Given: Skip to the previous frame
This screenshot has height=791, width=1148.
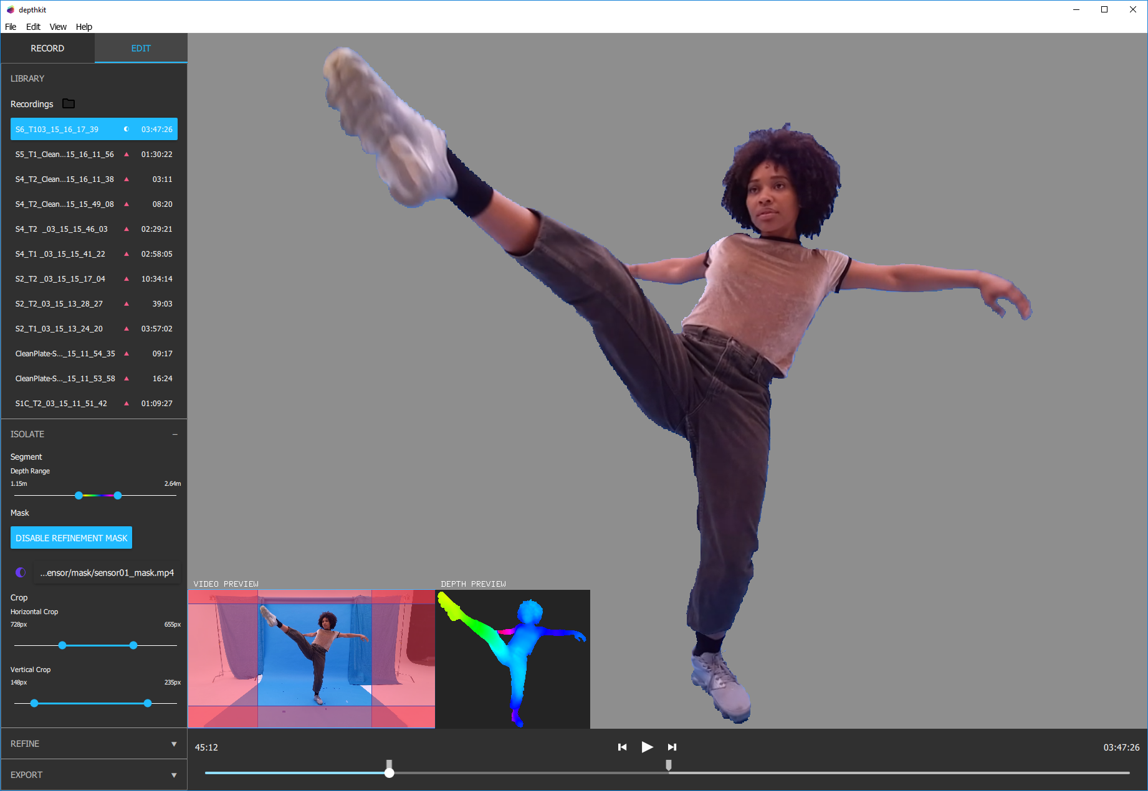Looking at the screenshot, I should (x=622, y=747).
